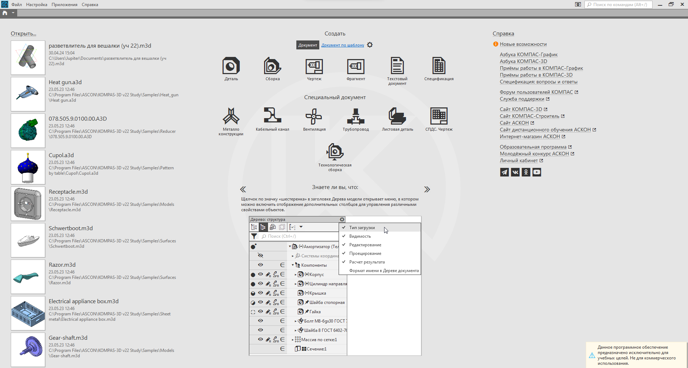This screenshot has width=688, height=368.
Task: Open Личный кабинет link
Action: coord(519,161)
